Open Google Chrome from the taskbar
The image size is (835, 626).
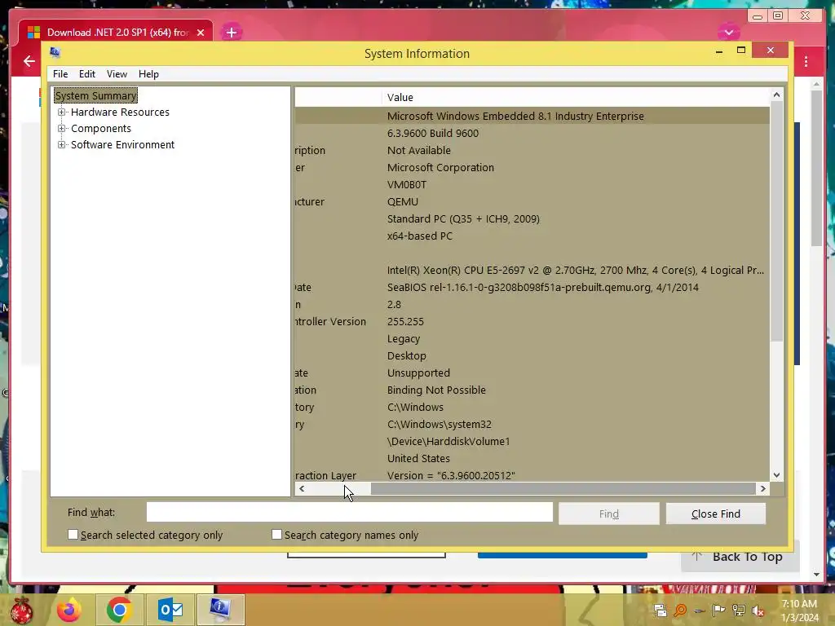119,610
